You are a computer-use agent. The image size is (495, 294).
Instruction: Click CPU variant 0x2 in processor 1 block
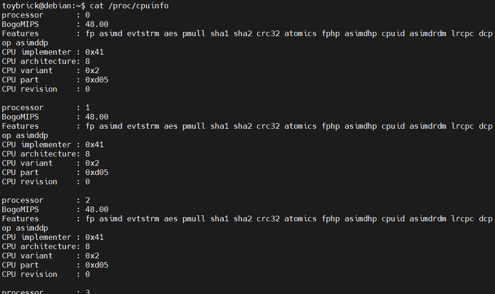[x=92, y=163]
